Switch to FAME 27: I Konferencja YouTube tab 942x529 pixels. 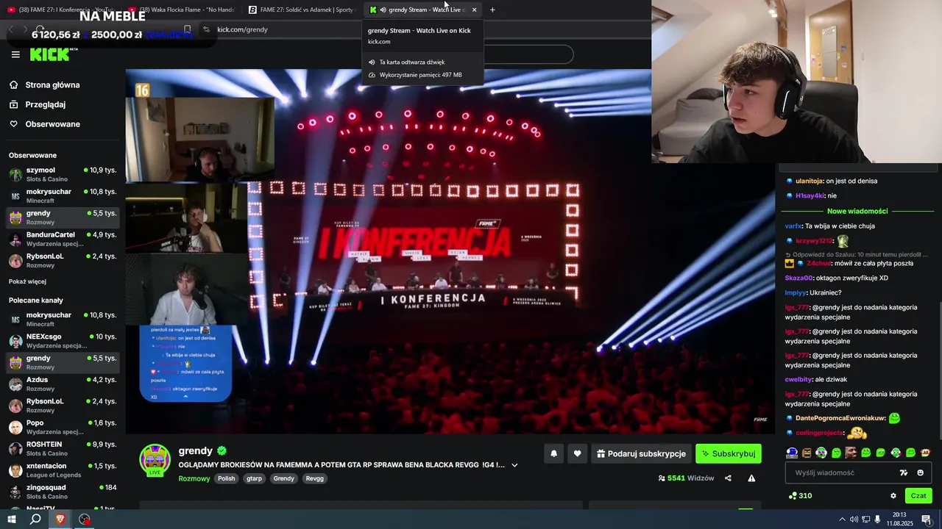tap(63, 10)
